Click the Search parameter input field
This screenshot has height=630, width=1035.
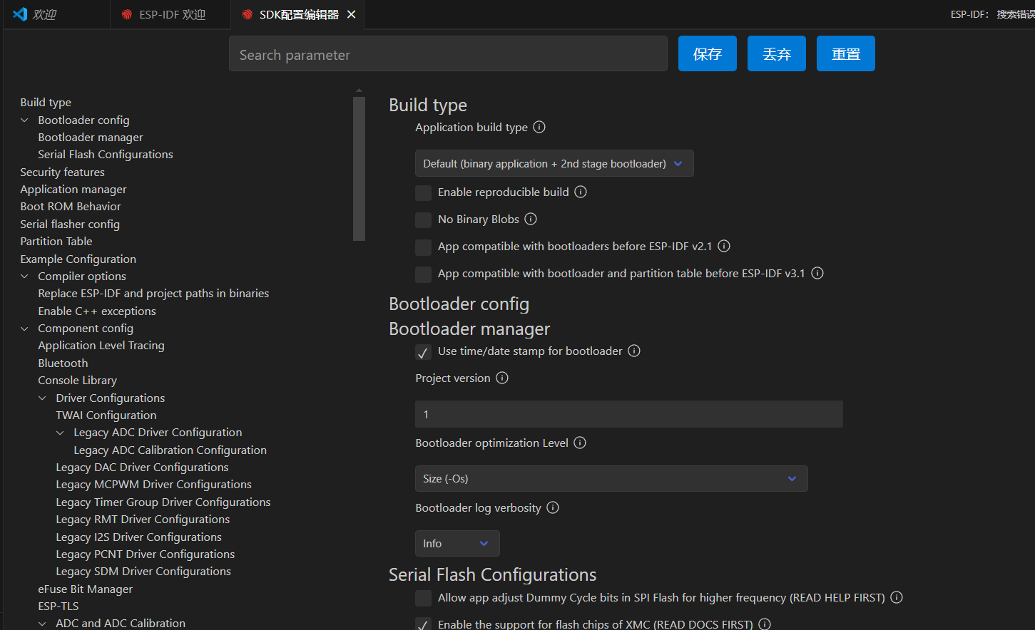448,55
